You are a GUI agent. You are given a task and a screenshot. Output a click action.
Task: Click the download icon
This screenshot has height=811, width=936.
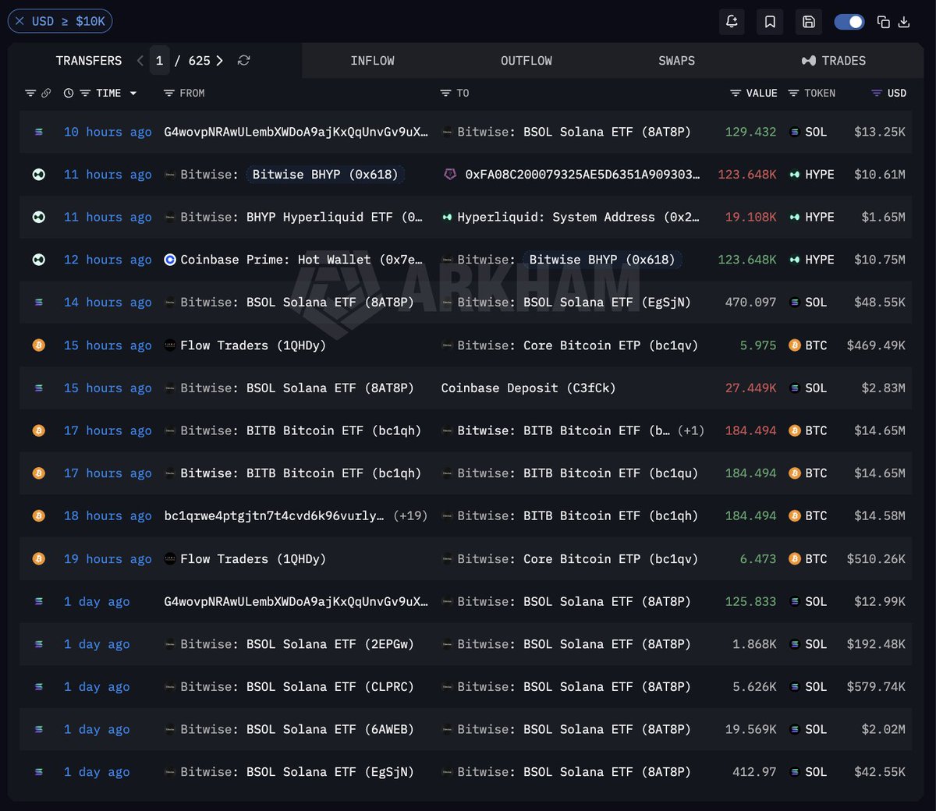904,22
